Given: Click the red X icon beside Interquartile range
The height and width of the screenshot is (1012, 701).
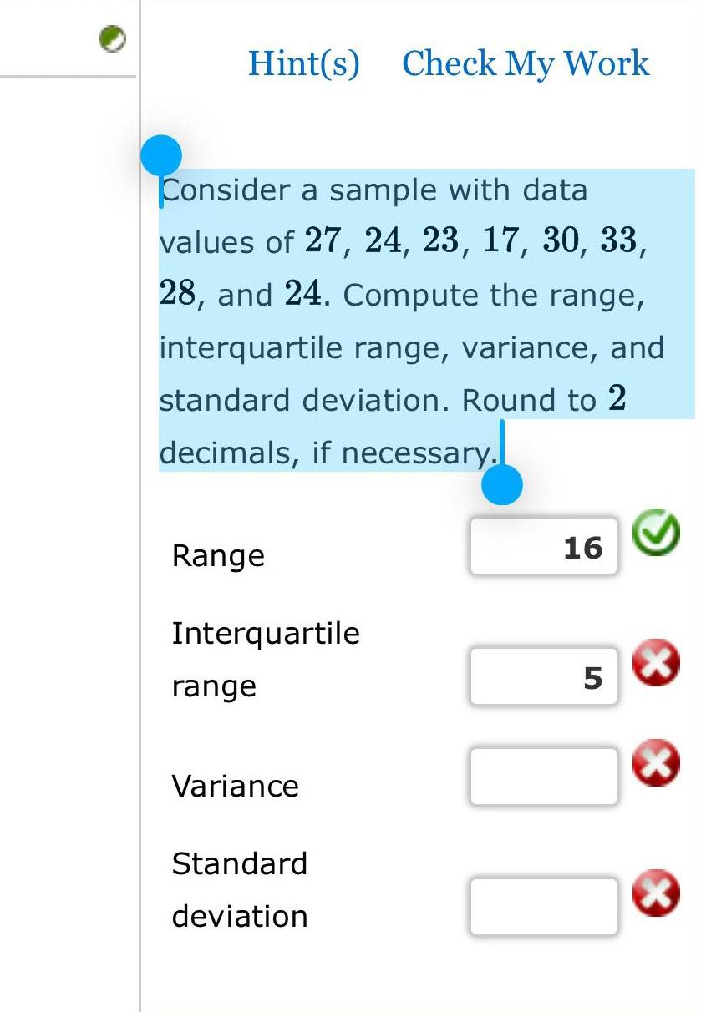Looking at the screenshot, I should [656, 664].
